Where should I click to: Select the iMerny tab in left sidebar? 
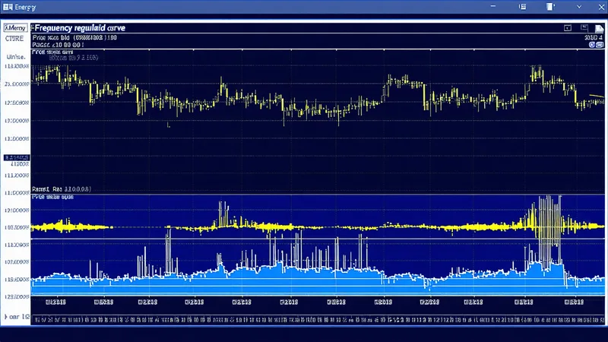click(x=15, y=28)
